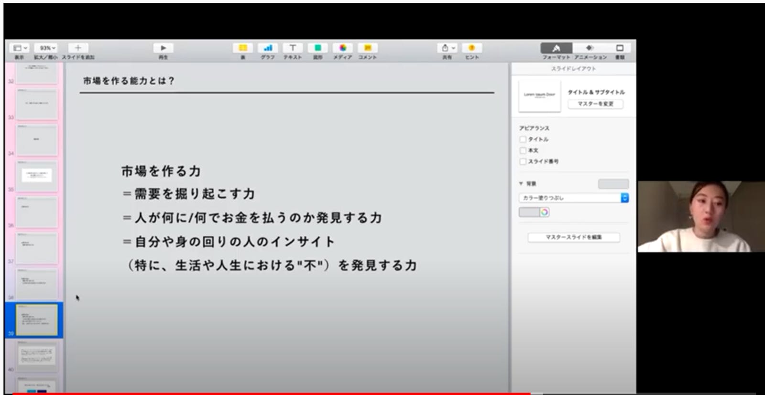Insert a chart with the グラフ icon

coord(268,48)
